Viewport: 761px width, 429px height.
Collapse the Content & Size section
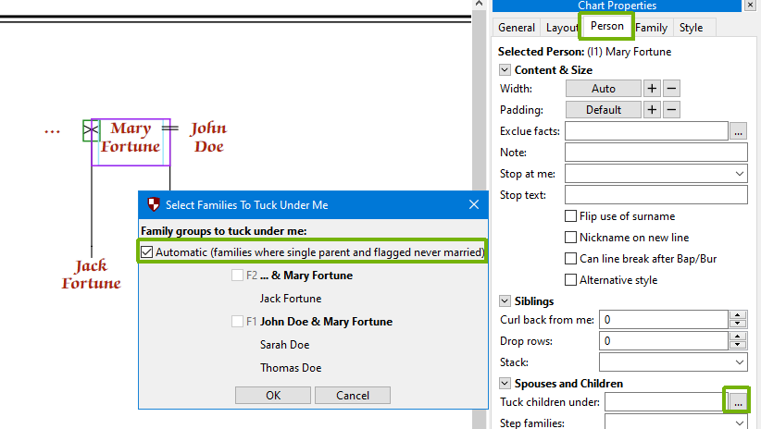click(x=505, y=70)
